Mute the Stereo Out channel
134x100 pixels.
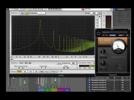click(59, 87)
